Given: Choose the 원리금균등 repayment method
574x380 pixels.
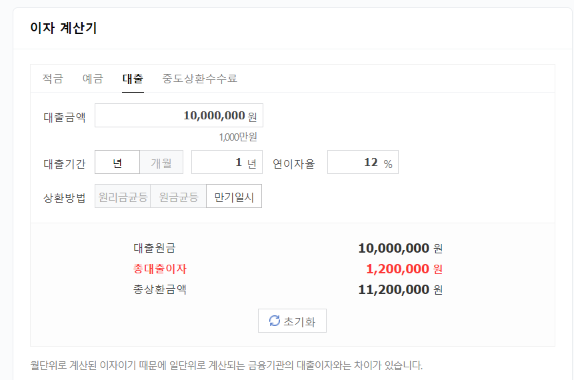Looking at the screenshot, I should pyautogui.click(x=123, y=197).
